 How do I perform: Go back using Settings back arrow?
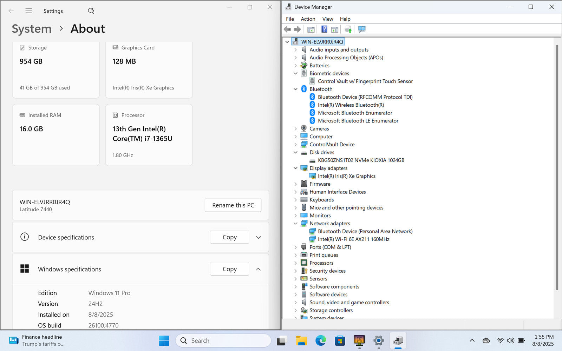click(11, 11)
